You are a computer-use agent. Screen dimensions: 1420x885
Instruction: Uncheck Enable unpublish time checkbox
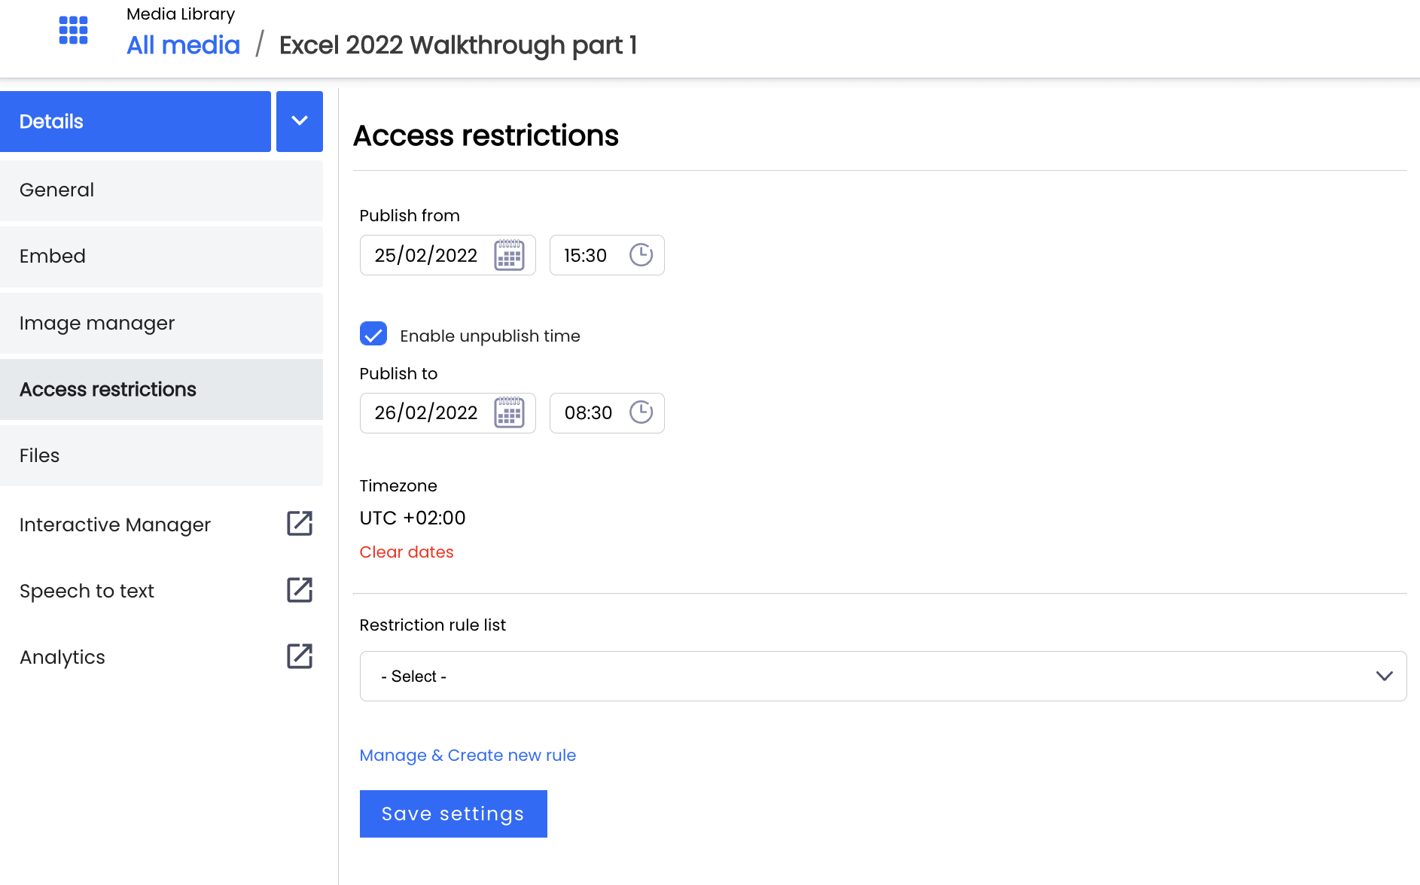373,333
